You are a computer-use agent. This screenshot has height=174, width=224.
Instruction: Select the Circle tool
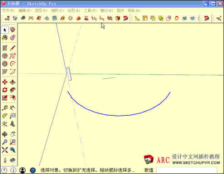pos(5,56)
